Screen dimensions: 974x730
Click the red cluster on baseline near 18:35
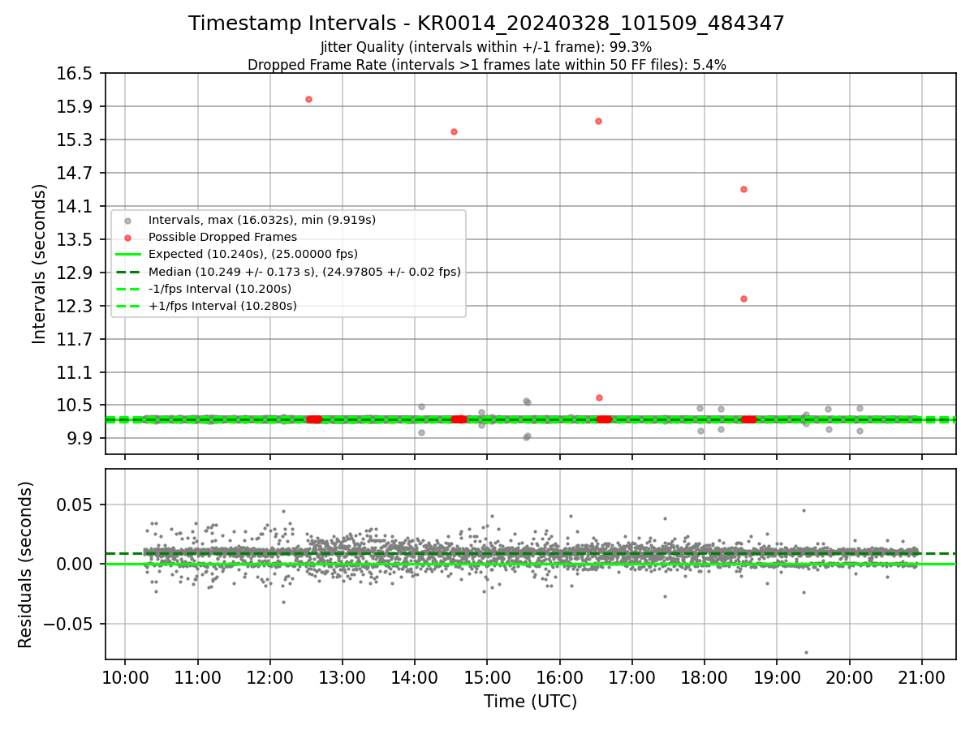coord(748,419)
